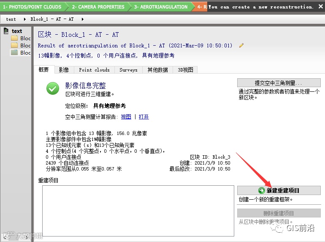
Task: Click the green checkmark status icon
Action: (53, 88)
